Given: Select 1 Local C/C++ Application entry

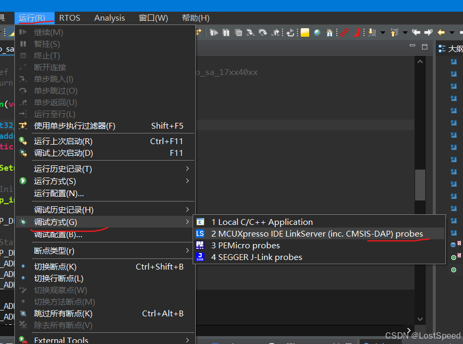Looking at the screenshot, I should pos(319,222).
